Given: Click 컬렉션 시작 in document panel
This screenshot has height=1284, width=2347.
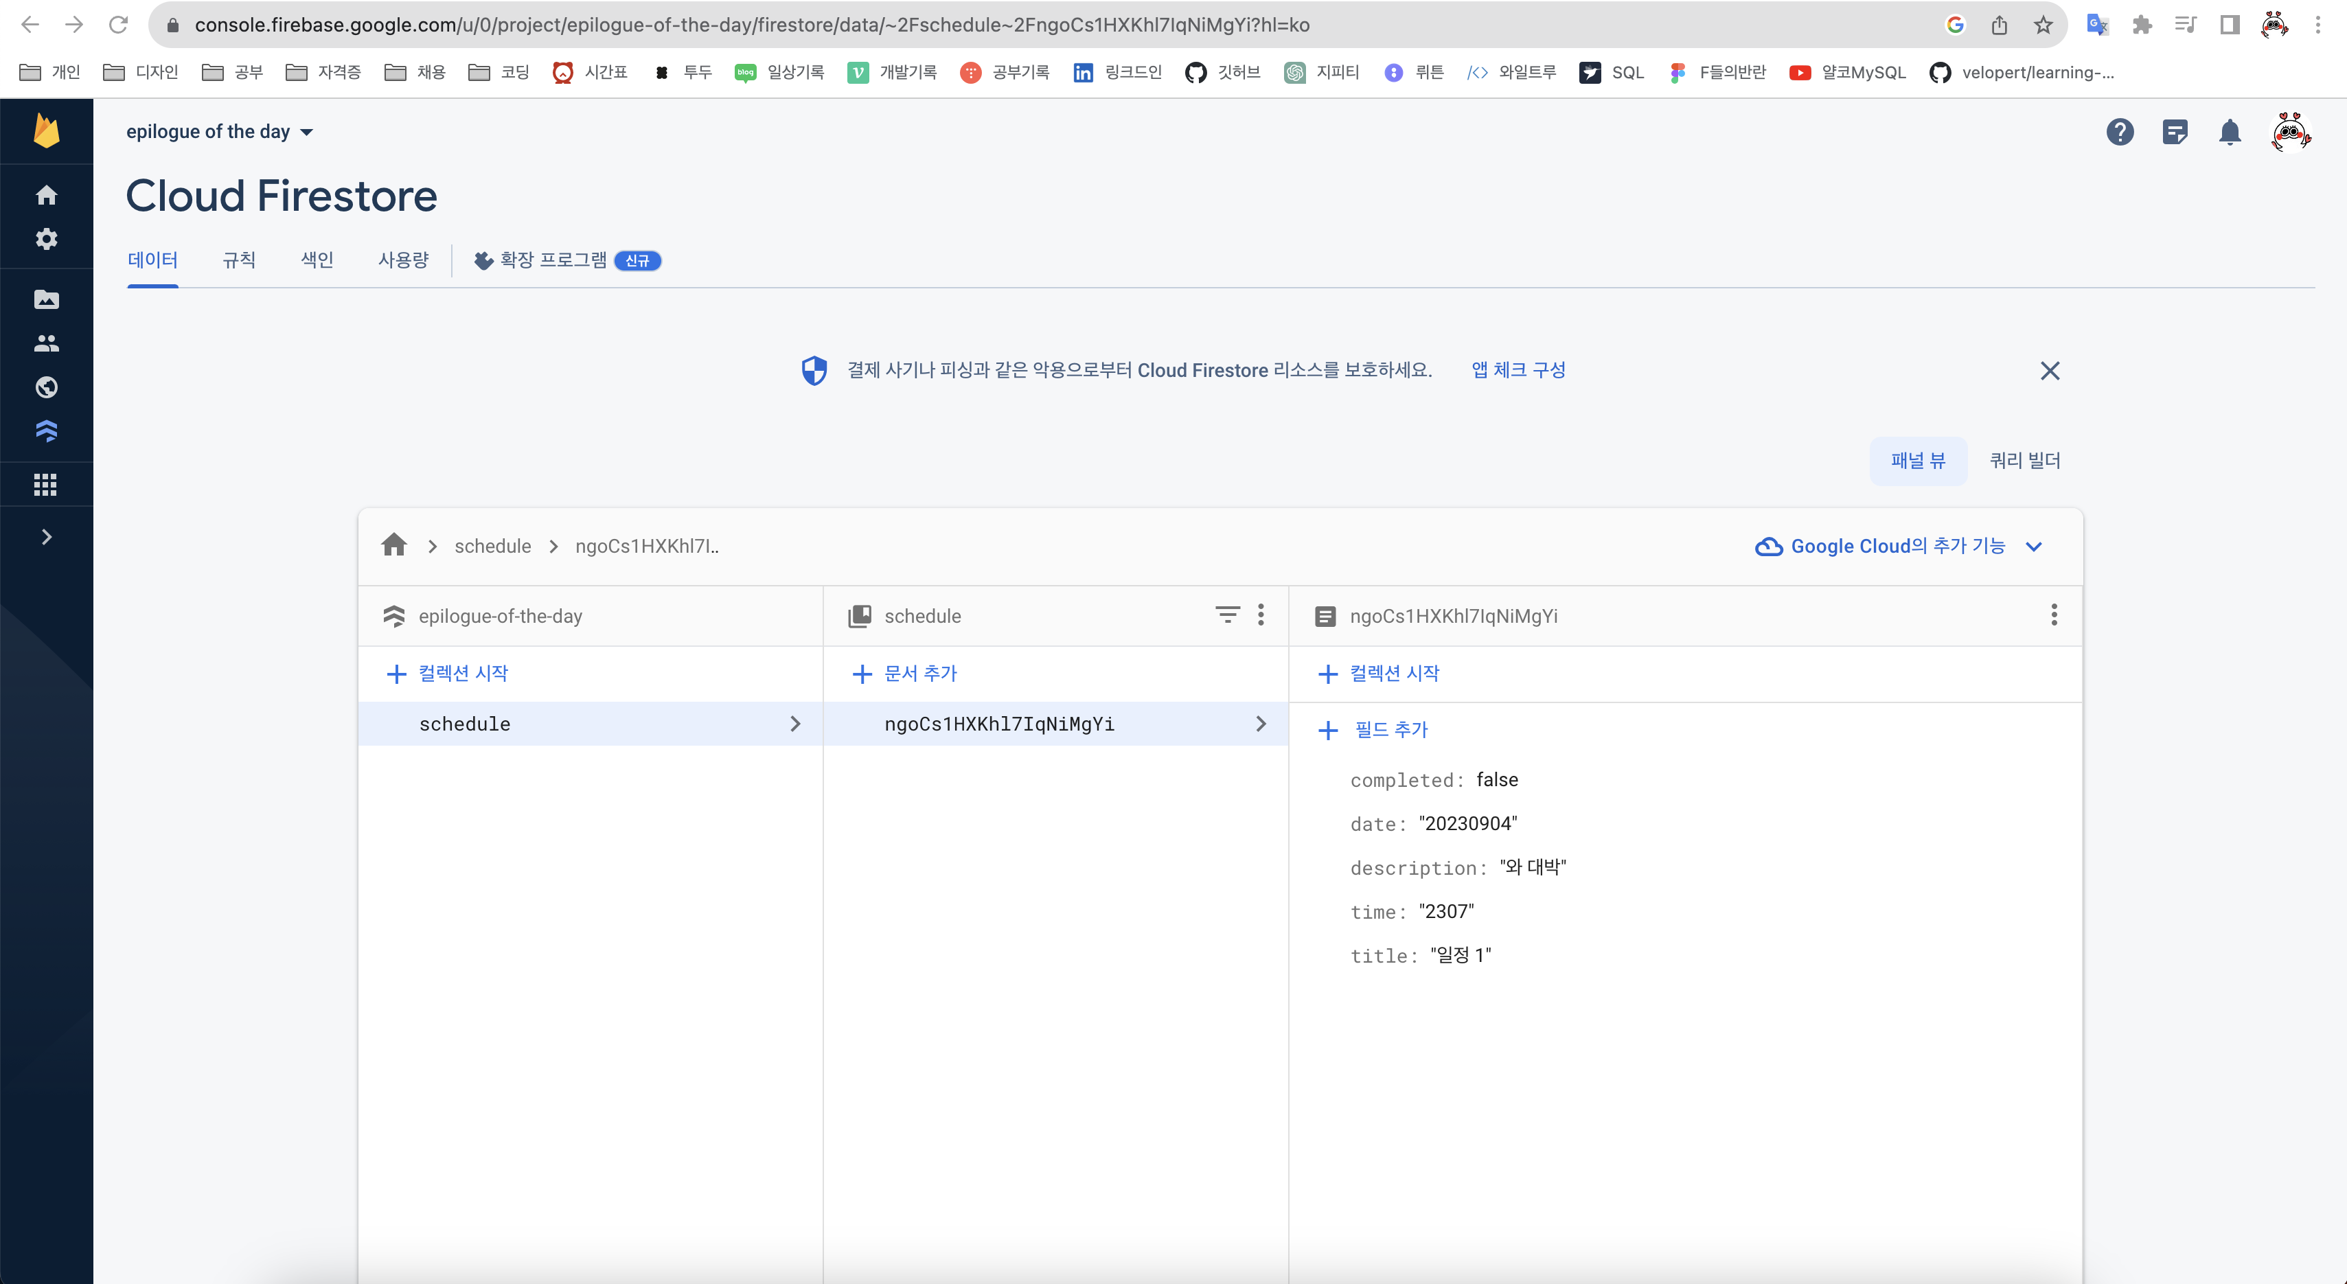Looking at the screenshot, I should 1379,674.
